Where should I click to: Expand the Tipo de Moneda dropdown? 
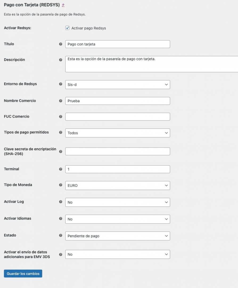coord(117,186)
